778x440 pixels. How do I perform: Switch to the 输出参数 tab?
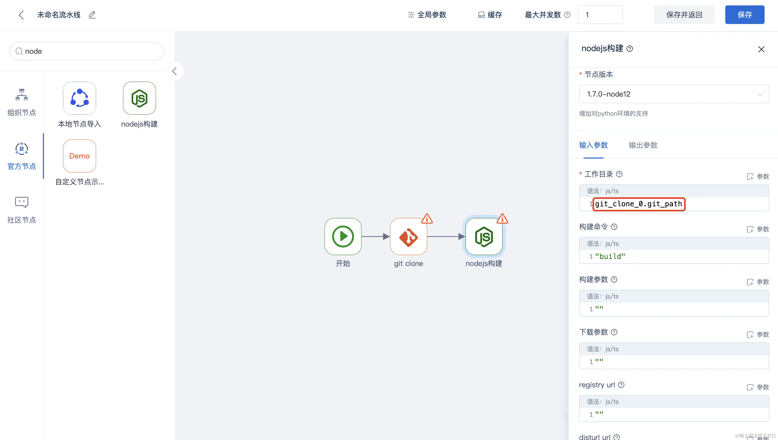[x=643, y=145]
